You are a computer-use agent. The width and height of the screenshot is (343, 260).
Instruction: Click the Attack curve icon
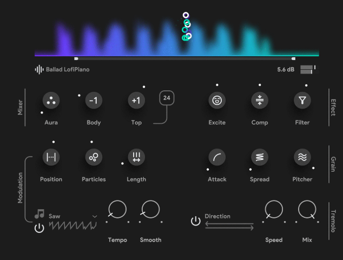coord(217,157)
